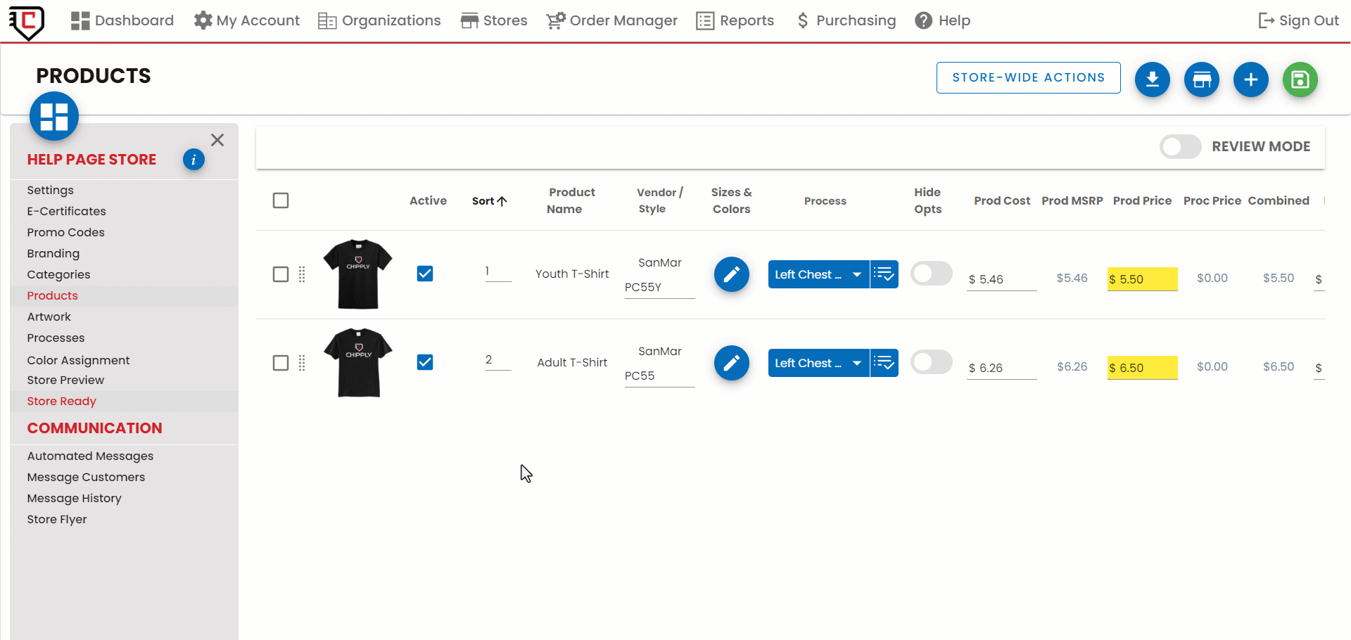Open Order Manager in top navigation
This screenshot has height=640, width=1351.
pos(611,20)
